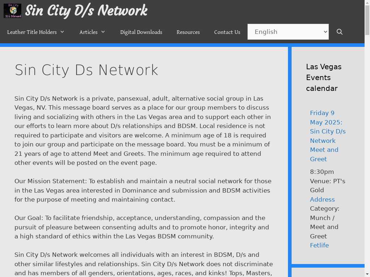Open the Fetlife event link
Screen dimensions: 370x277
[x=319, y=245]
